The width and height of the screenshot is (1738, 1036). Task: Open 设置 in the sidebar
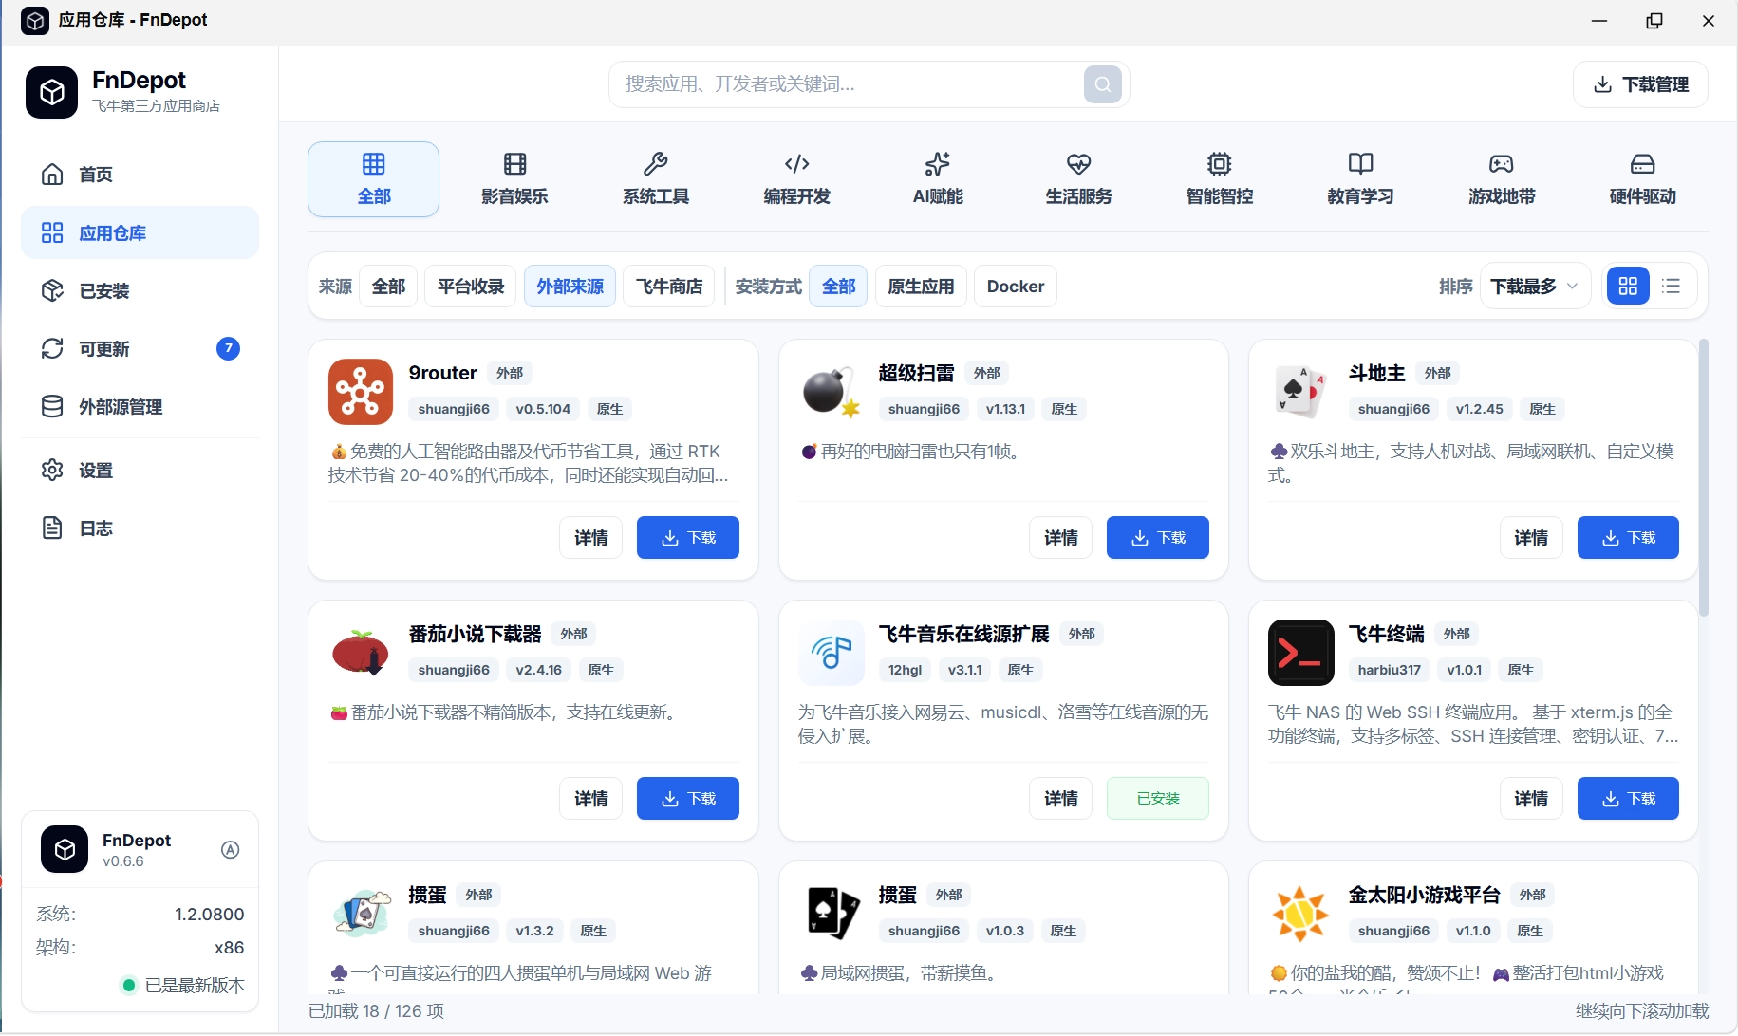pyautogui.click(x=140, y=470)
